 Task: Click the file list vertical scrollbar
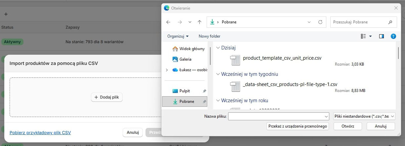pyautogui.click(x=398, y=53)
